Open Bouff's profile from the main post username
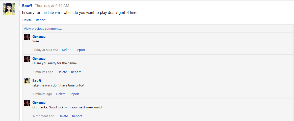The height and width of the screenshot is (121, 294). (27, 6)
